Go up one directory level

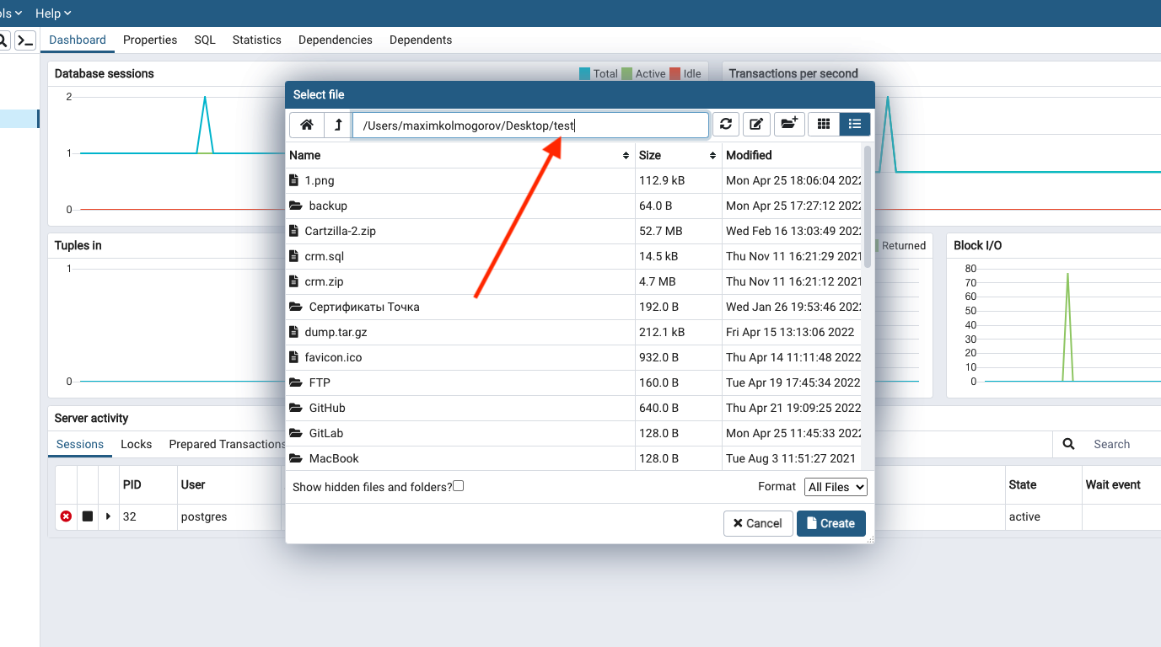pos(337,125)
